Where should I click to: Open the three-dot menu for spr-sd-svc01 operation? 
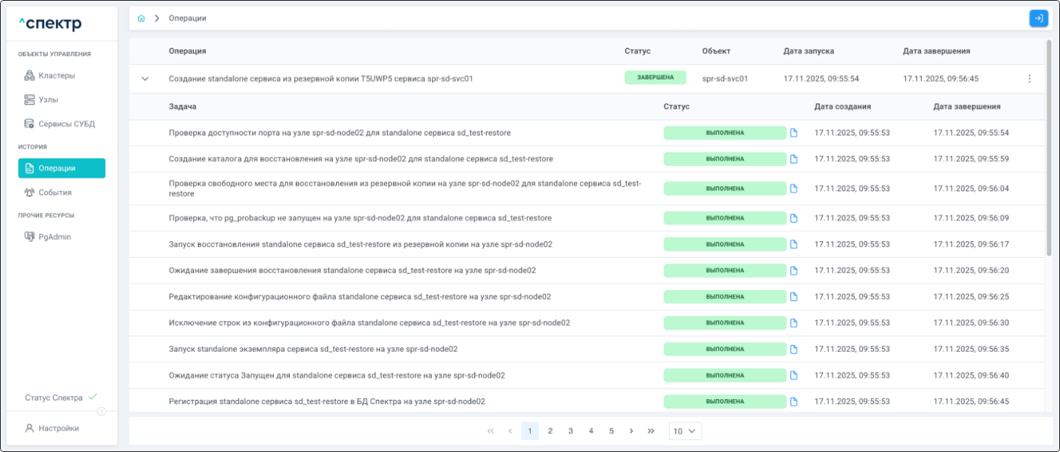click(x=1029, y=79)
